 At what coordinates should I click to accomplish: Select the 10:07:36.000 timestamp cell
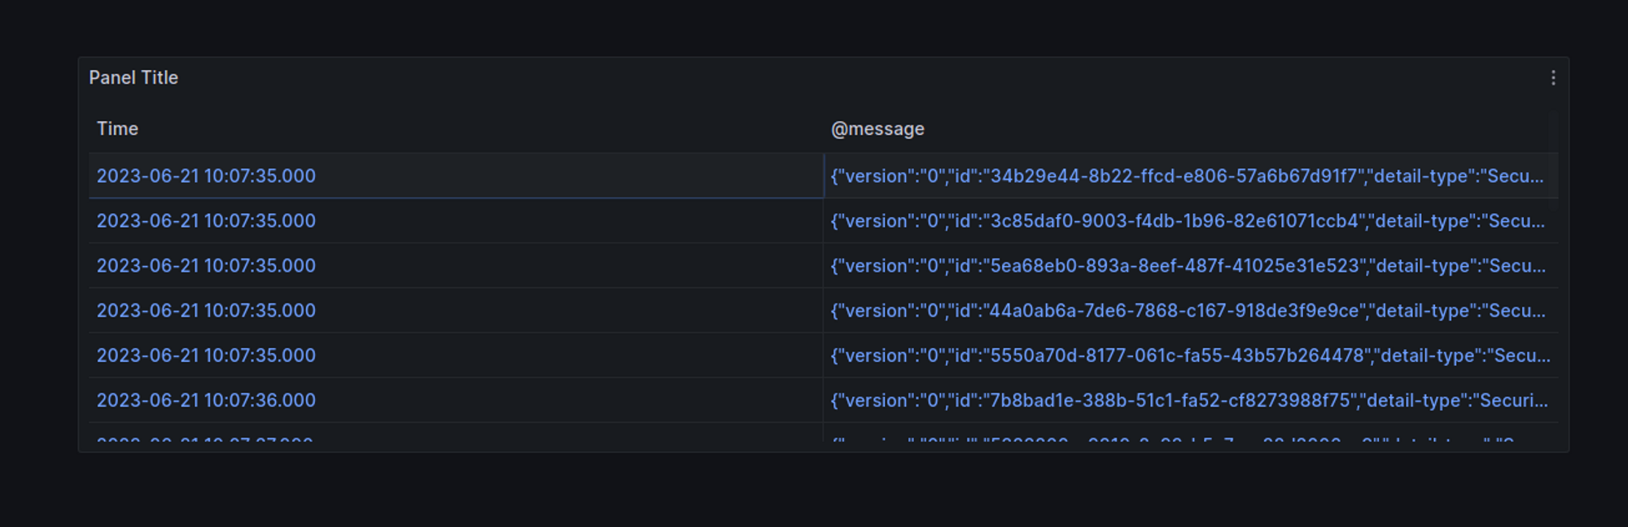click(206, 400)
